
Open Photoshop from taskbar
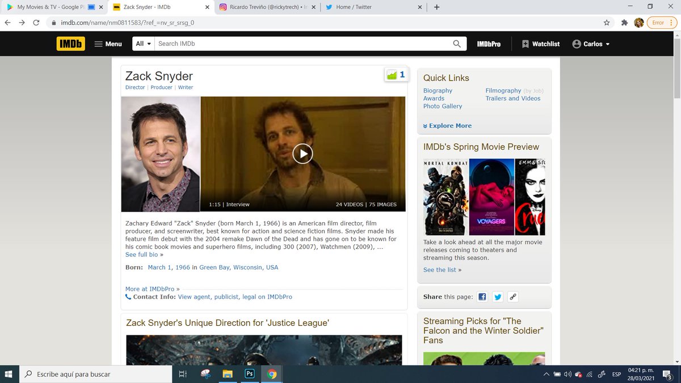tap(249, 374)
